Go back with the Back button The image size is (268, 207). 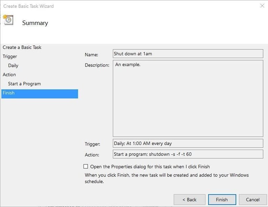pyautogui.click(x=189, y=199)
